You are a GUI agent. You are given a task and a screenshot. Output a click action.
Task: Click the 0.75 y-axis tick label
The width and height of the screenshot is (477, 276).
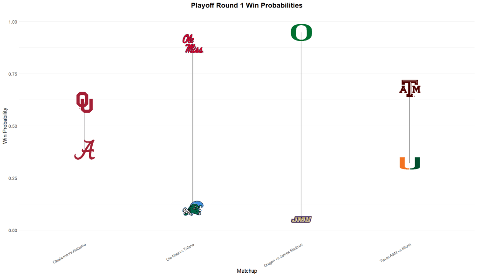[x=13, y=74]
